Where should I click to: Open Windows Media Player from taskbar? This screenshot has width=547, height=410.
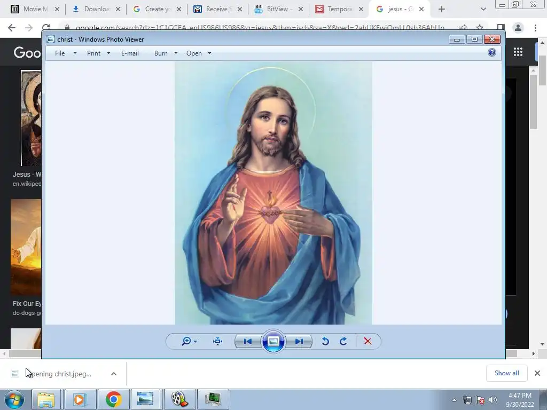[80, 399]
